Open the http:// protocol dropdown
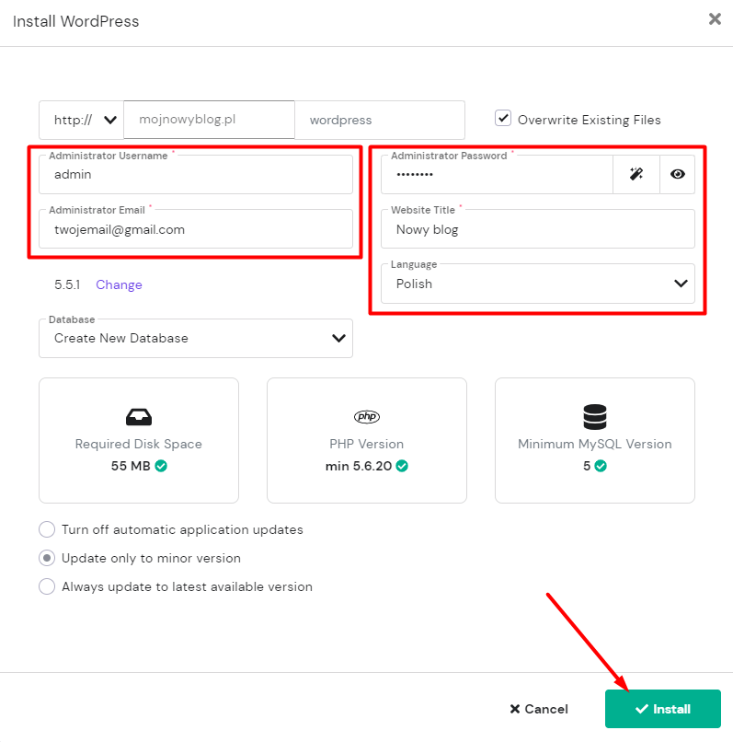The image size is (733, 742). 82,120
